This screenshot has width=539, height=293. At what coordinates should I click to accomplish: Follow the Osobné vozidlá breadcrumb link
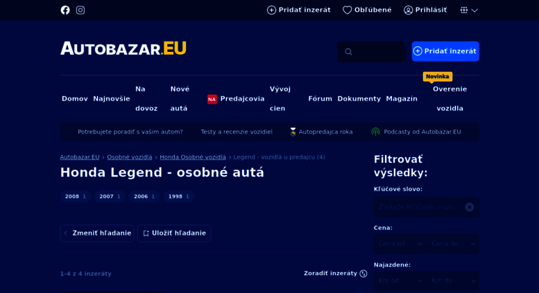click(x=130, y=157)
